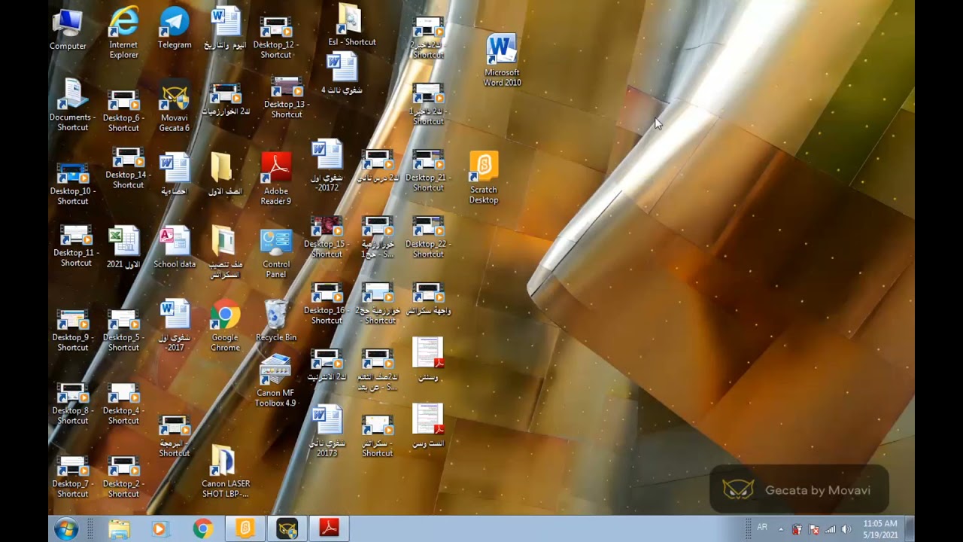Open Google Chrome from the taskbar
The width and height of the screenshot is (963, 542).
(202, 529)
